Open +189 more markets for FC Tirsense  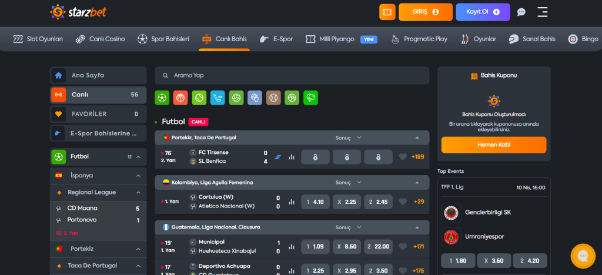418,157
